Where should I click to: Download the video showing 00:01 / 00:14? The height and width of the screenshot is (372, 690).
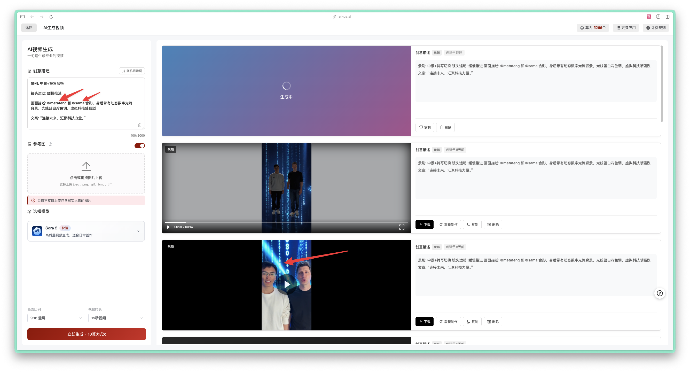[424, 224]
